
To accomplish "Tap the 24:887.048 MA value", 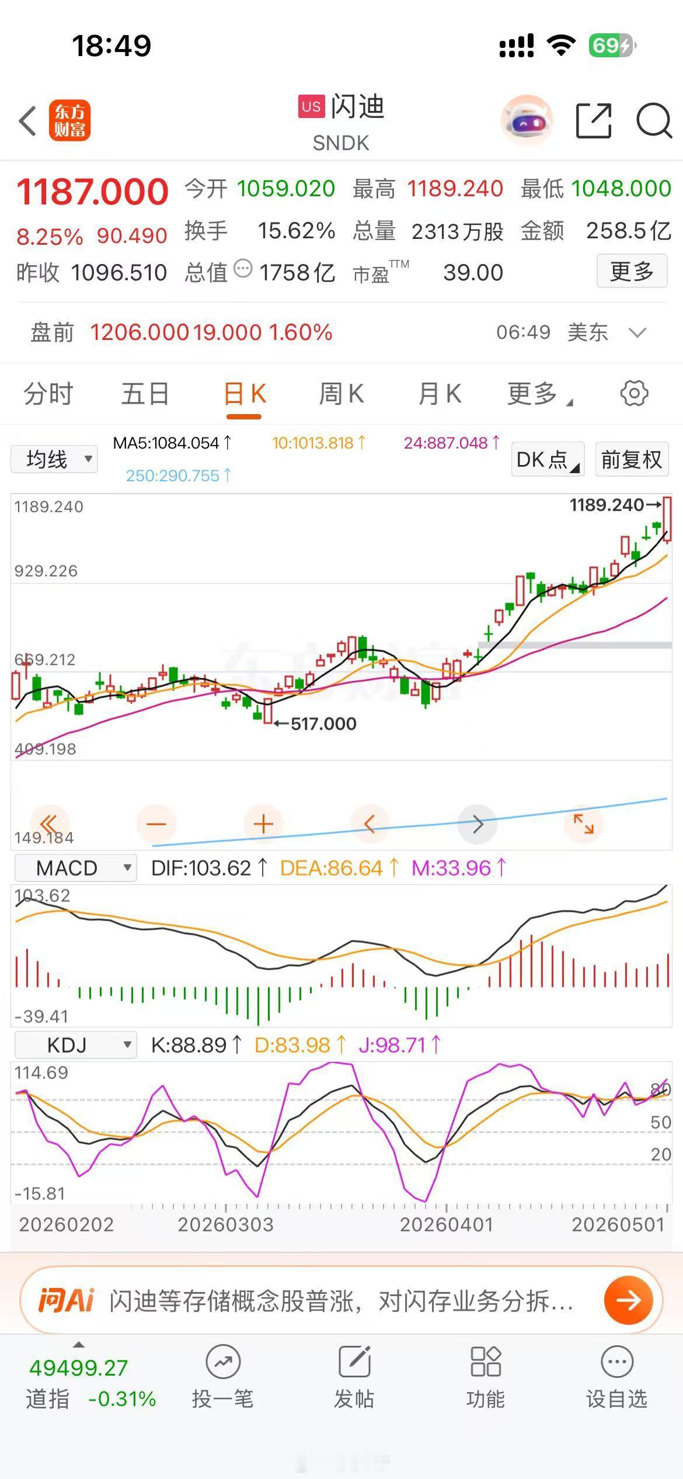I will [452, 443].
